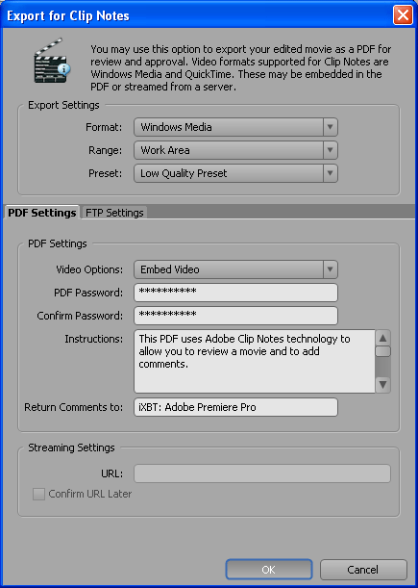
Task: Click the Format dropdown arrow
Action: [330, 127]
